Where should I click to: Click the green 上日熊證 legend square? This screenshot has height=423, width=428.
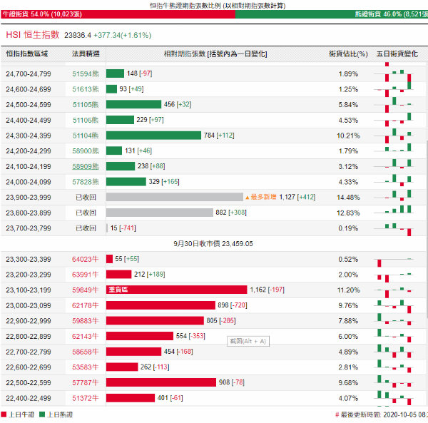42,414
